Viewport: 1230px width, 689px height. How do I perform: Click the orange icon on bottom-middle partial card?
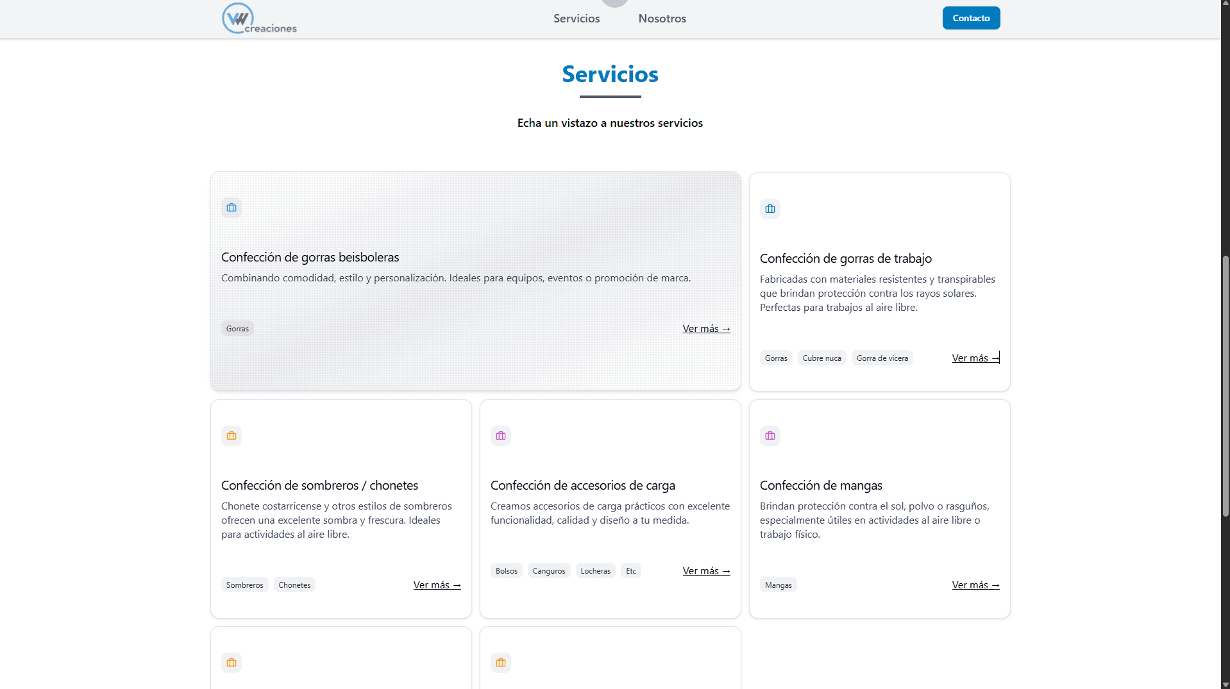tap(501, 663)
